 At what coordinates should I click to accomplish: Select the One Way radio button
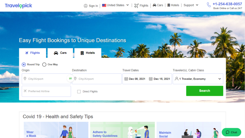click(44, 65)
